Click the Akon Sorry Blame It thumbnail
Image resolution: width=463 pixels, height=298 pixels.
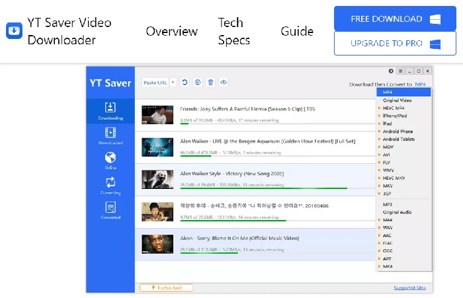coord(157,244)
